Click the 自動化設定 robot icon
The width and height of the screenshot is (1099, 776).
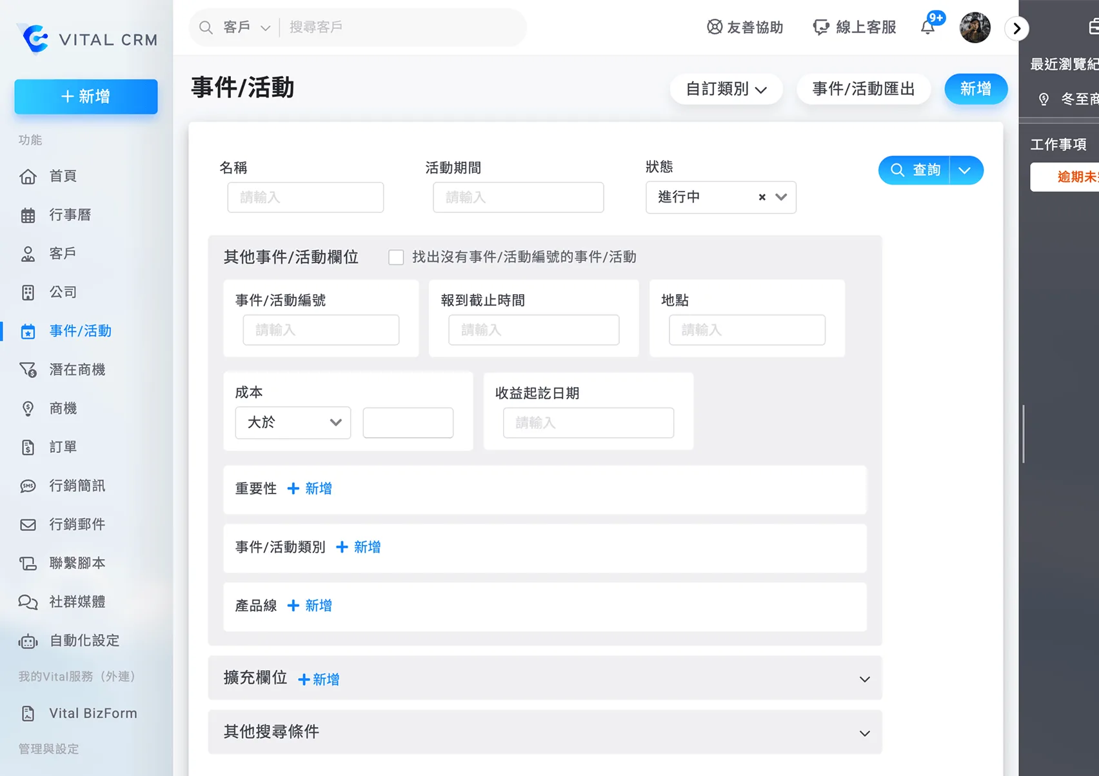(x=28, y=641)
